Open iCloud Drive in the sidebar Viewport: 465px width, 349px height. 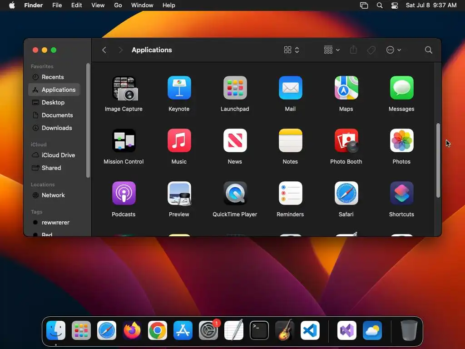click(54, 155)
